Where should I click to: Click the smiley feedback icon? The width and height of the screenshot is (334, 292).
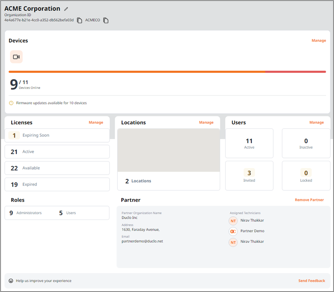(11, 281)
